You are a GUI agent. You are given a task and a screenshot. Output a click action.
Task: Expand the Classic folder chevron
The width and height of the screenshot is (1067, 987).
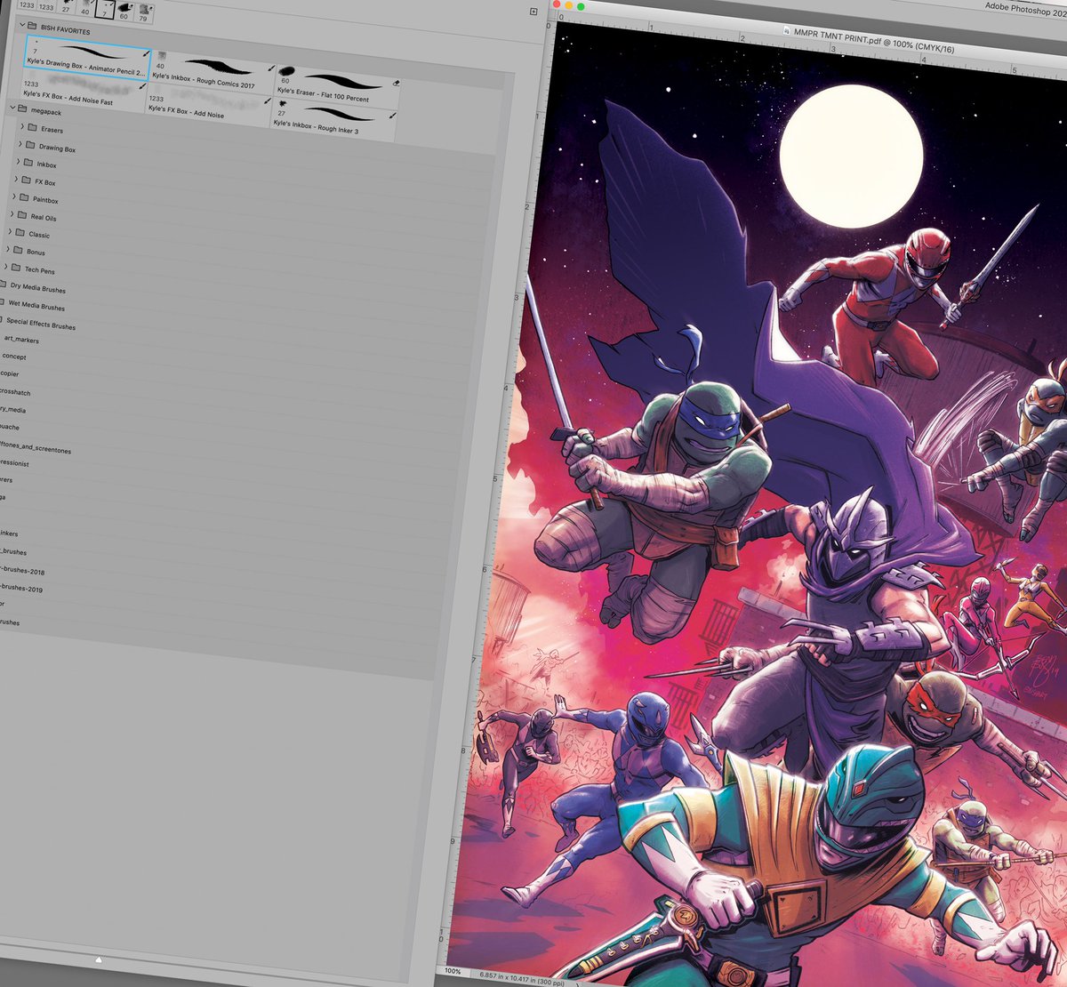coord(11,232)
